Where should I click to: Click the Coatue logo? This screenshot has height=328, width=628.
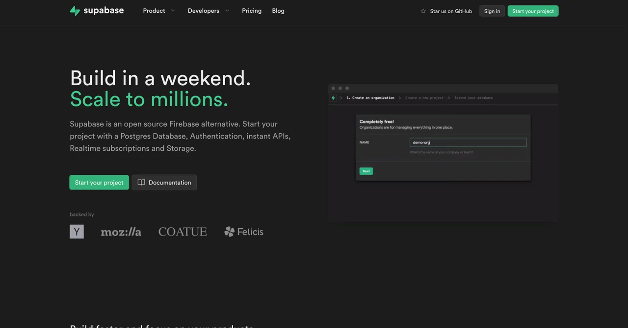tap(183, 232)
